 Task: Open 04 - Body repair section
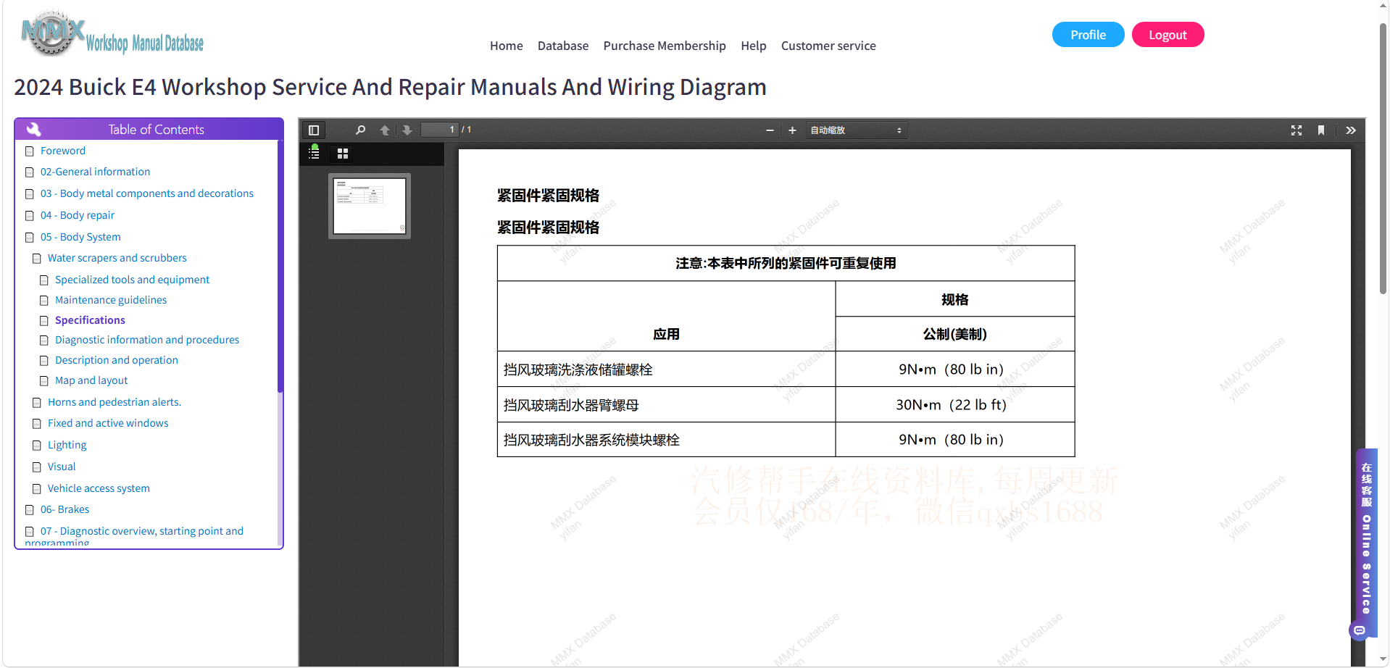[x=78, y=215]
